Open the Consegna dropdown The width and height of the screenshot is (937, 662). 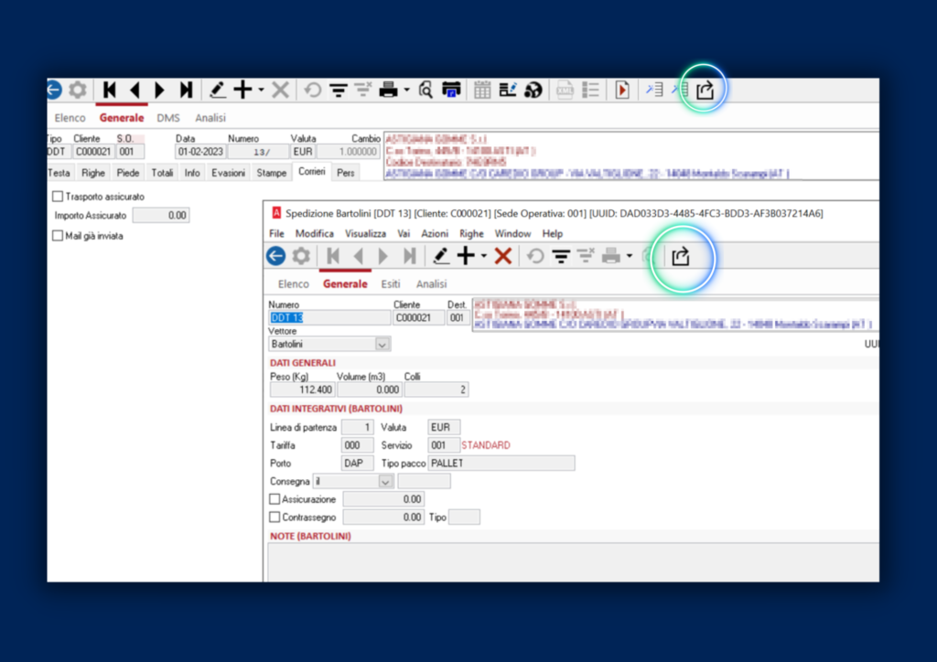tap(386, 482)
